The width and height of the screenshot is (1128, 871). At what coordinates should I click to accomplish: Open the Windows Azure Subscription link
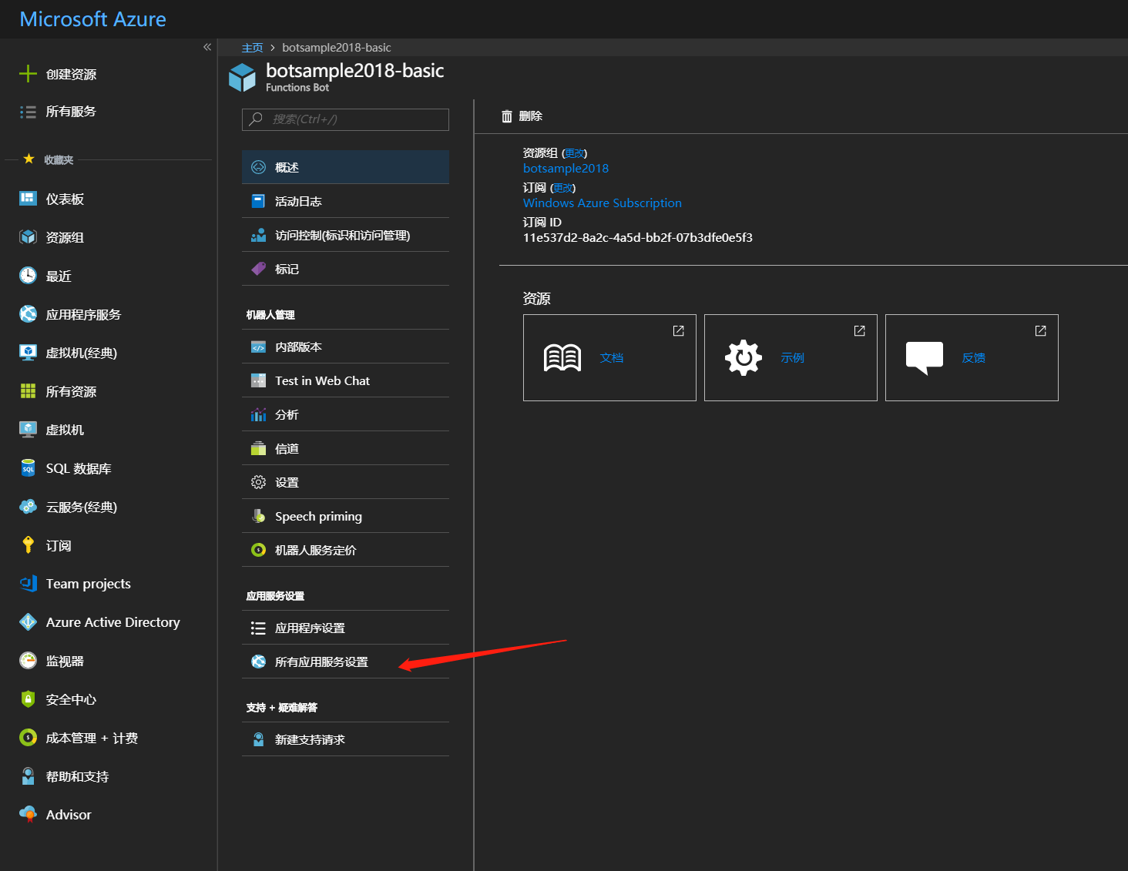(603, 203)
